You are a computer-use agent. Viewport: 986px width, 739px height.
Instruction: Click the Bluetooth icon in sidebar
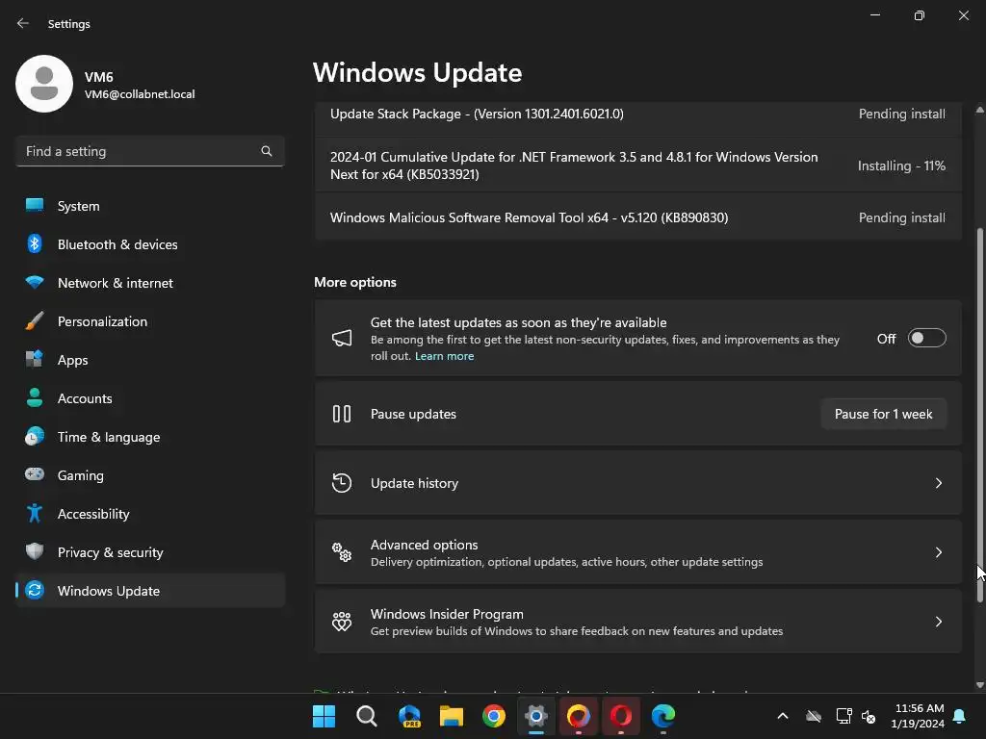coord(35,243)
